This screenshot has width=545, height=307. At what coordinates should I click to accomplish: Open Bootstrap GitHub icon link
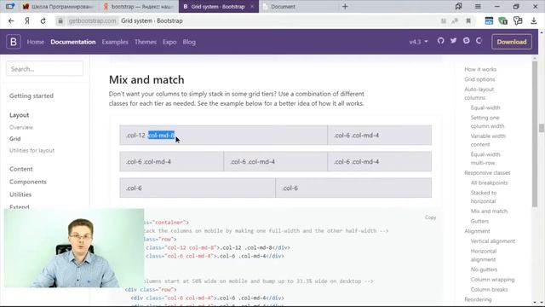coord(441,41)
